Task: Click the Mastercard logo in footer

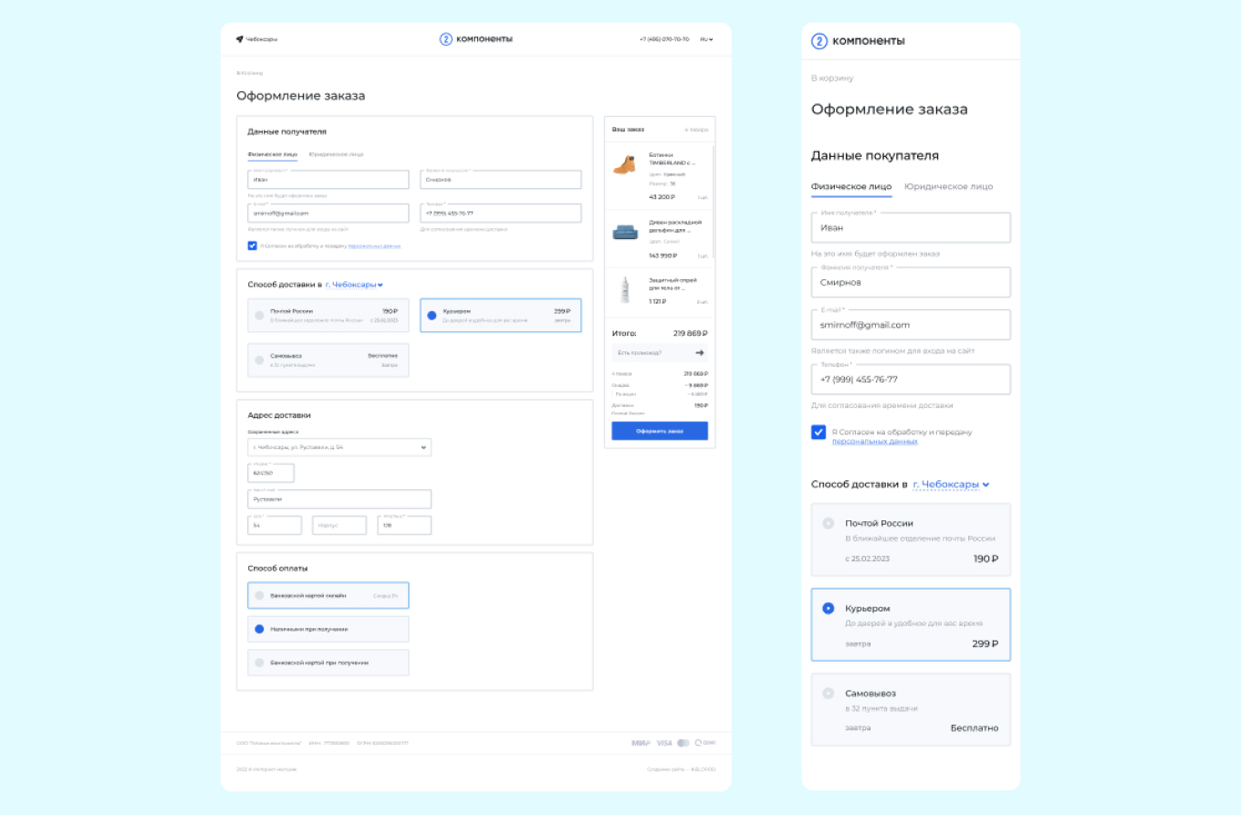Action: click(683, 743)
